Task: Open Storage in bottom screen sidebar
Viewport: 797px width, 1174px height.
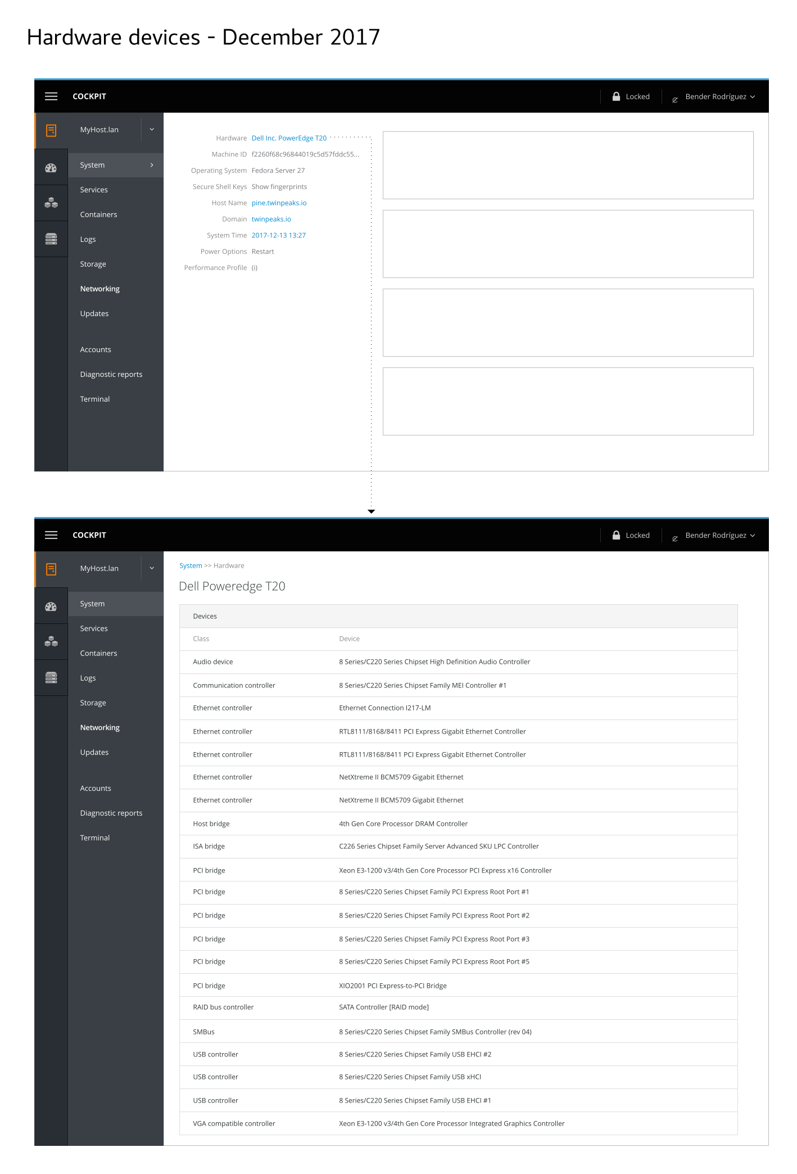Action: click(93, 703)
